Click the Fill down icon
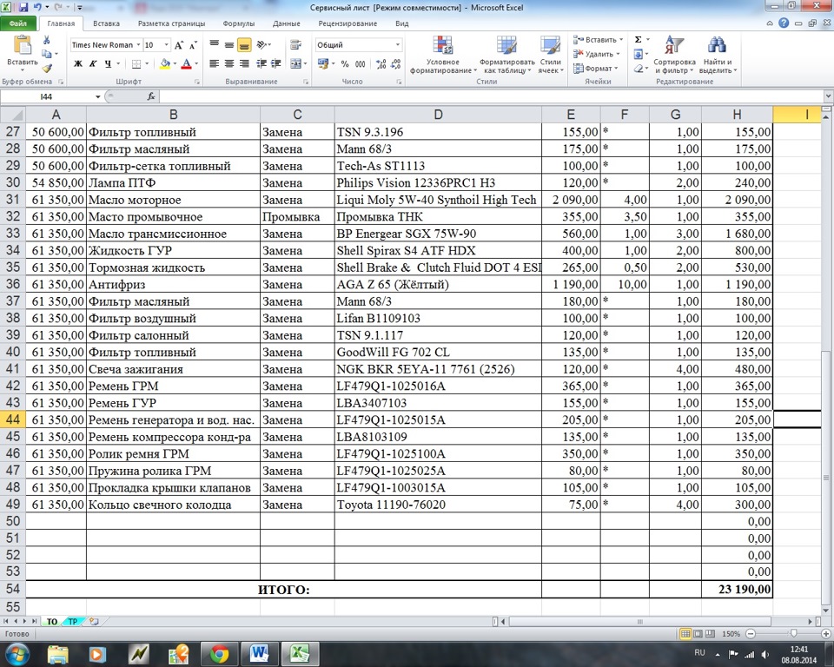 [x=639, y=54]
